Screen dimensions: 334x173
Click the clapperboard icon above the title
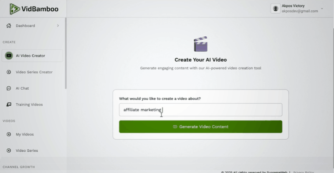[201, 44]
